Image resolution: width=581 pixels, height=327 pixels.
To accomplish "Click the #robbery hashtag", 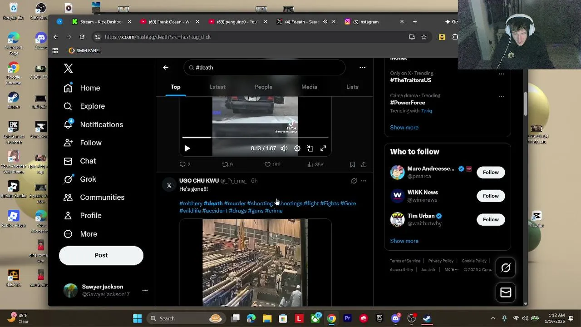I will [x=191, y=203].
